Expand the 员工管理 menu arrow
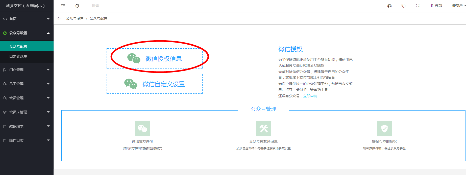 pos(48,84)
